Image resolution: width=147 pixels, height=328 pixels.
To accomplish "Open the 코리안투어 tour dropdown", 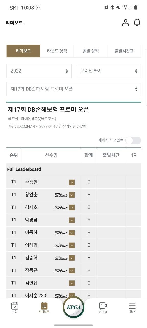I will (x=108, y=71).
